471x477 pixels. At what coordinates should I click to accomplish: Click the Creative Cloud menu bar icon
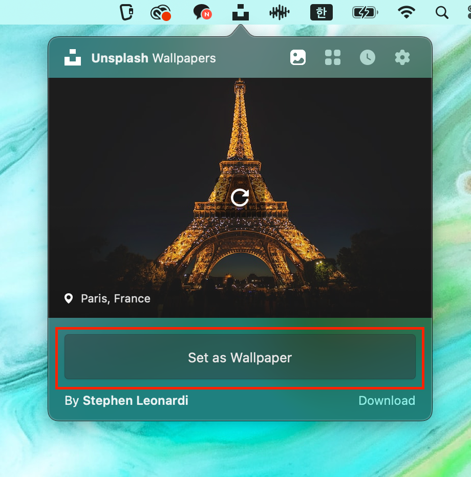161,13
